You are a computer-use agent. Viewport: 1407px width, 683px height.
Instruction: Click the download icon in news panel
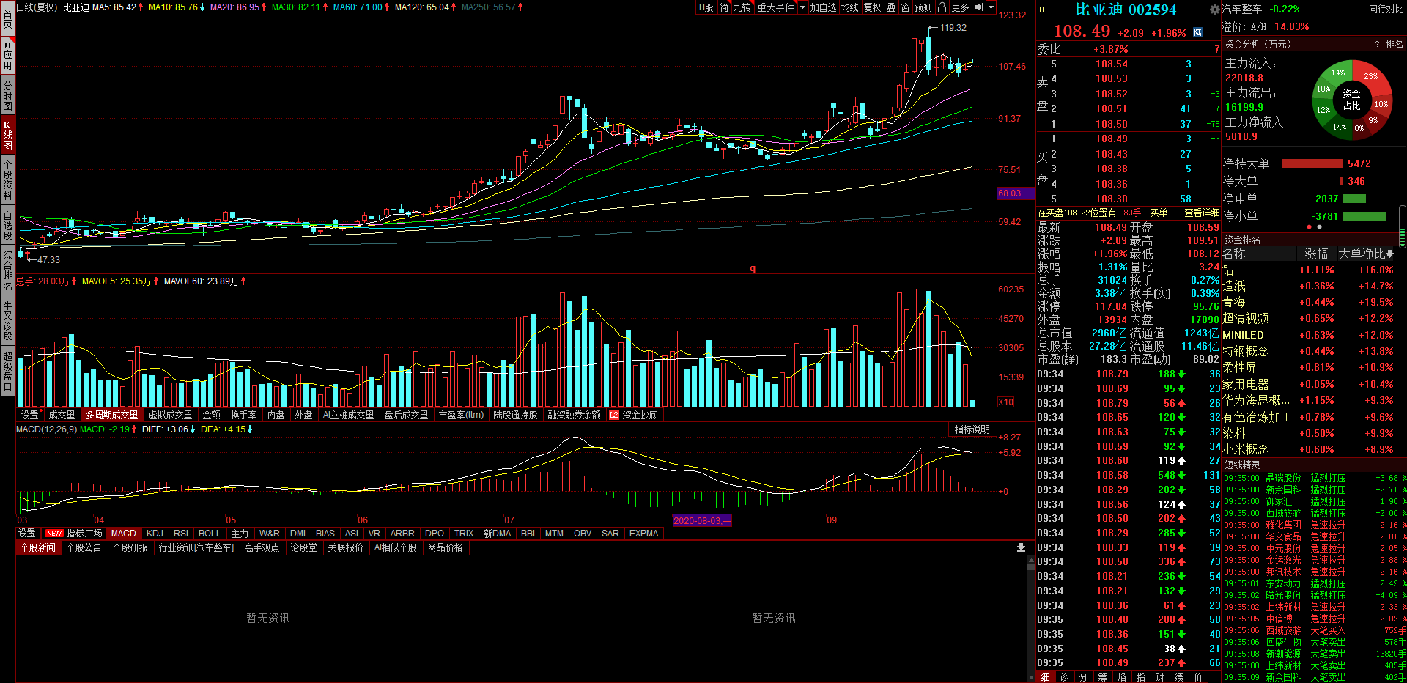[x=1021, y=547]
